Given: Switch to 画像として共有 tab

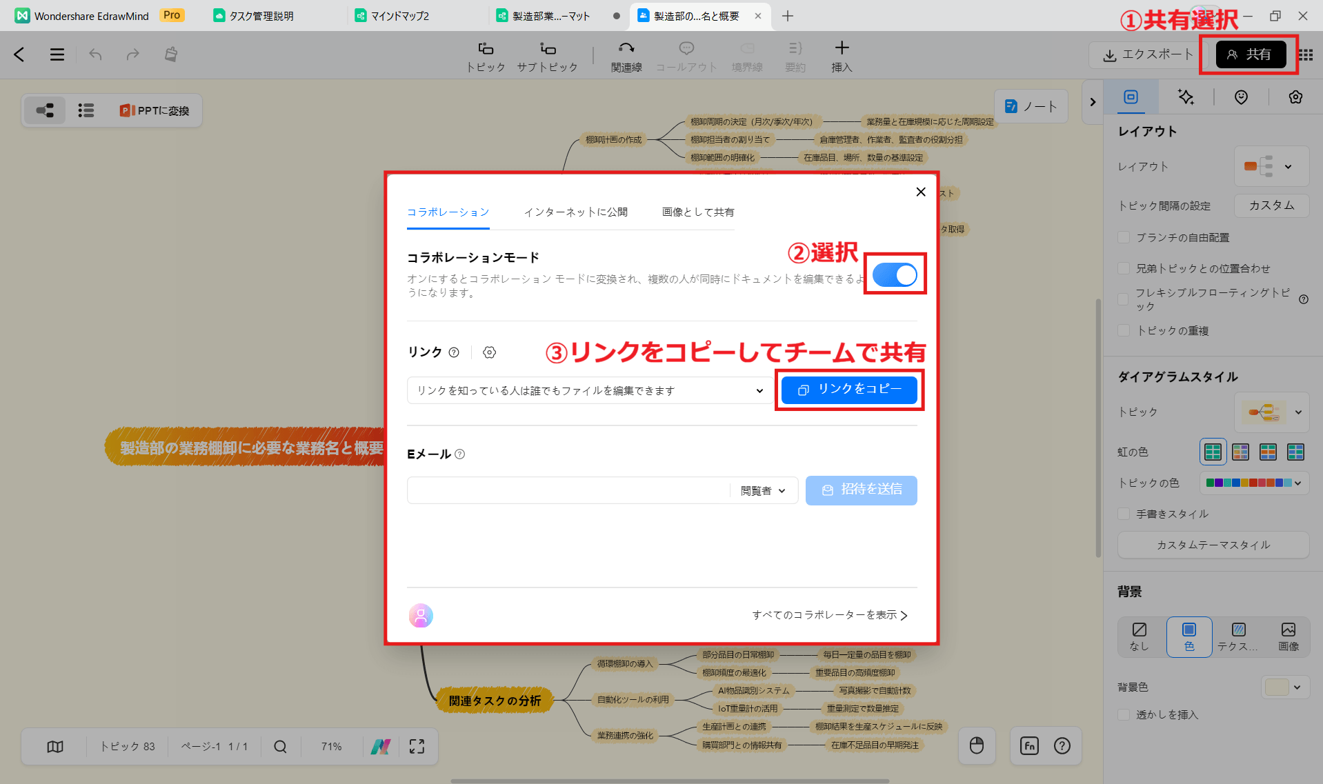Looking at the screenshot, I should click(698, 212).
